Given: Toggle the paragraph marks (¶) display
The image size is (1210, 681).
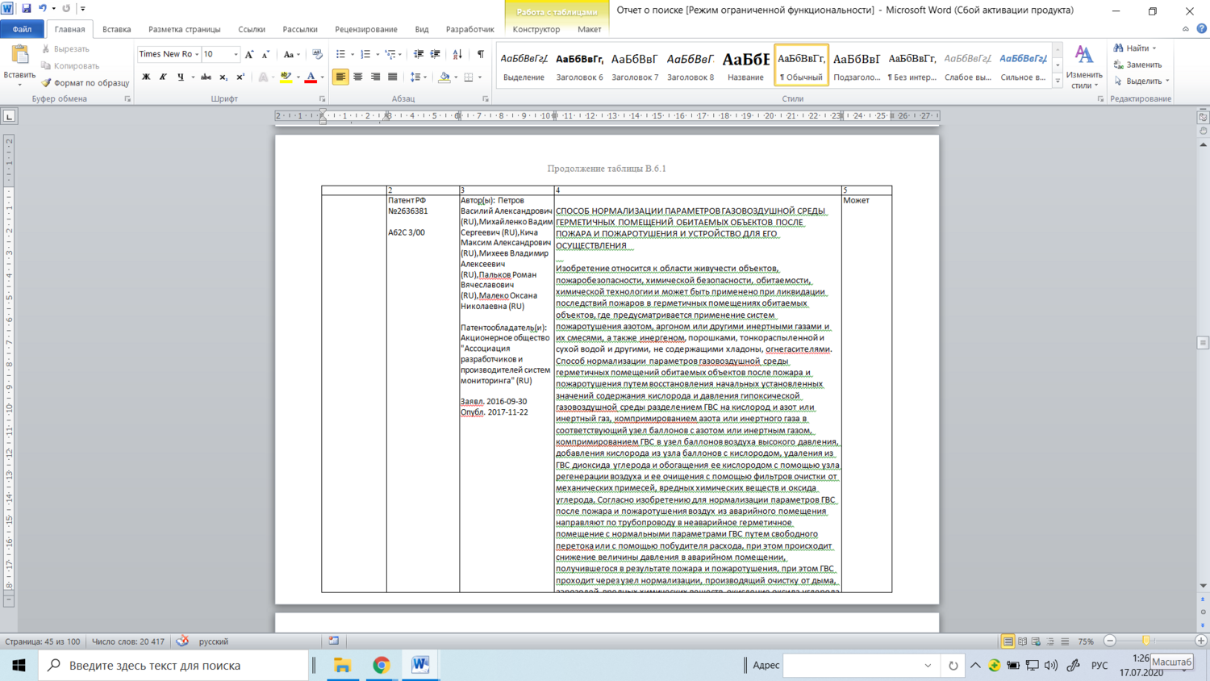Looking at the screenshot, I should point(481,54).
